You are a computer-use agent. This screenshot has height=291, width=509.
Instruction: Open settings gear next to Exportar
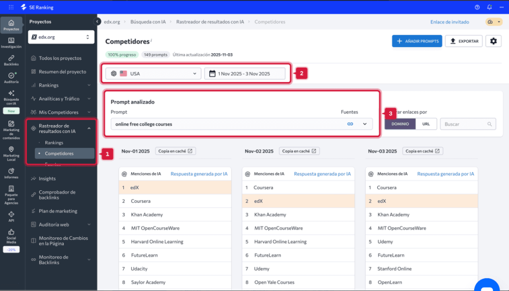click(494, 41)
